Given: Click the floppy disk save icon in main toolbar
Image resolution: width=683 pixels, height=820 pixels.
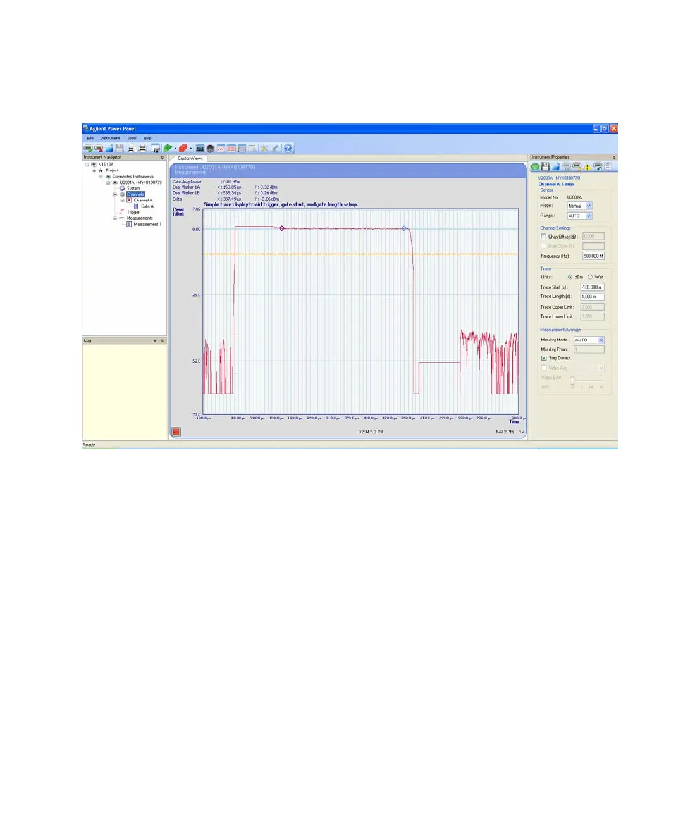Looking at the screenshot, I should pos(119,148).
